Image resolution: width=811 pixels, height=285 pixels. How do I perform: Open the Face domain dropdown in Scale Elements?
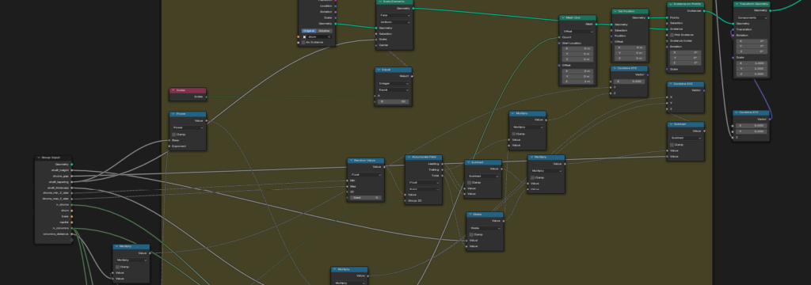pyautogui.click(x=394, y=16)
